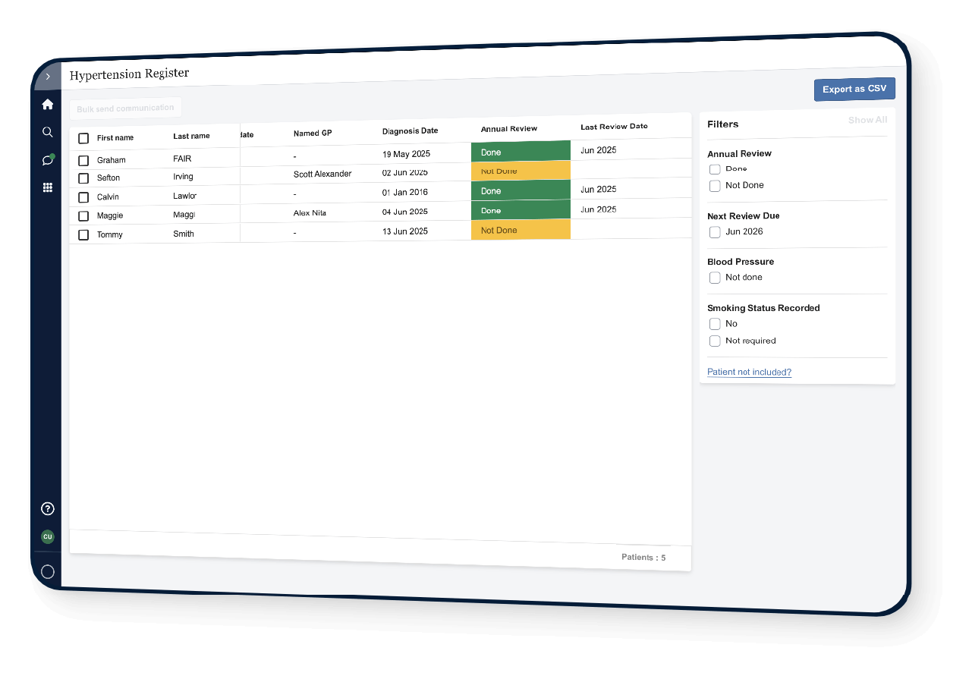Toggle the select-all checkbox in table header
The image size is (972, 679).
[83, 138]
